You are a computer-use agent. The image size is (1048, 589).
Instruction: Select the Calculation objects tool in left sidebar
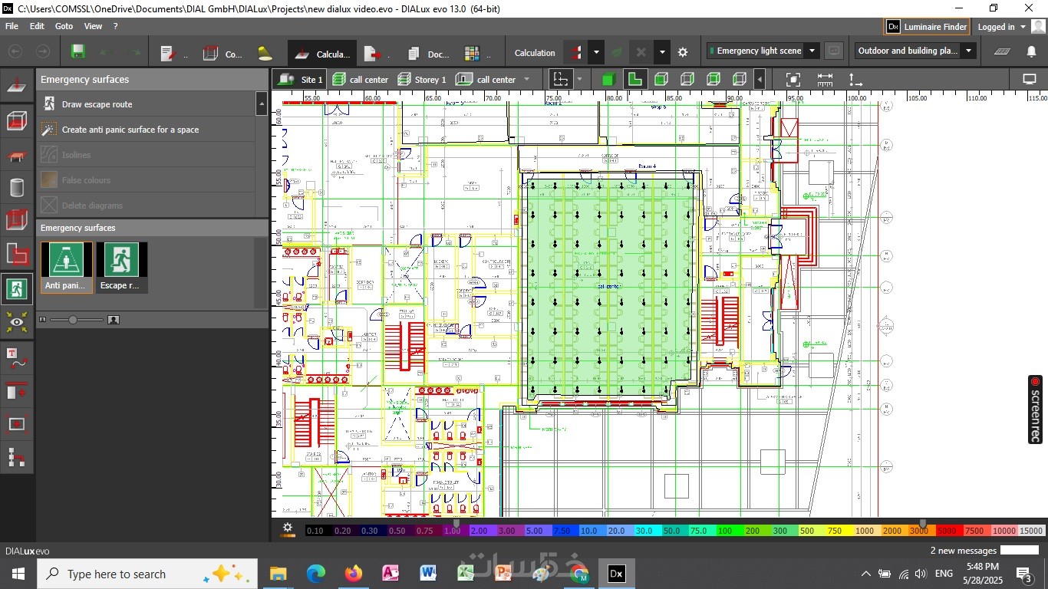pyautogui.click(x=17, y=87)
